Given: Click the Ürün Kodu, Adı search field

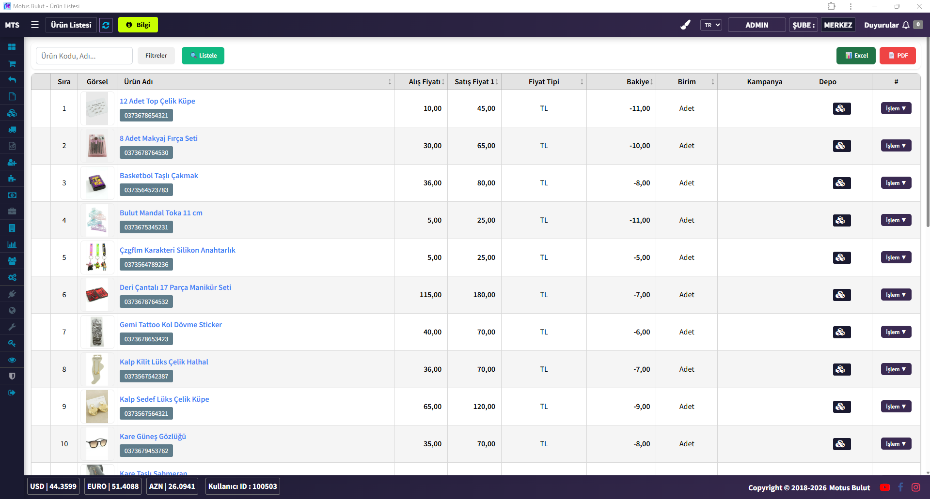Looking at the screenshot, I should [84, 56].
